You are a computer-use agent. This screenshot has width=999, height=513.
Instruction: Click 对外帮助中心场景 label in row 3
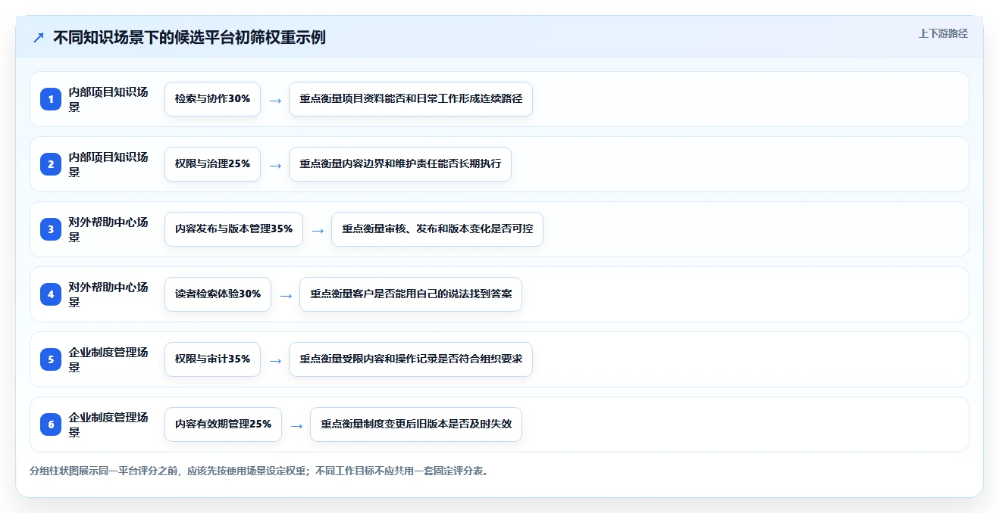click(x=108, y=229)
